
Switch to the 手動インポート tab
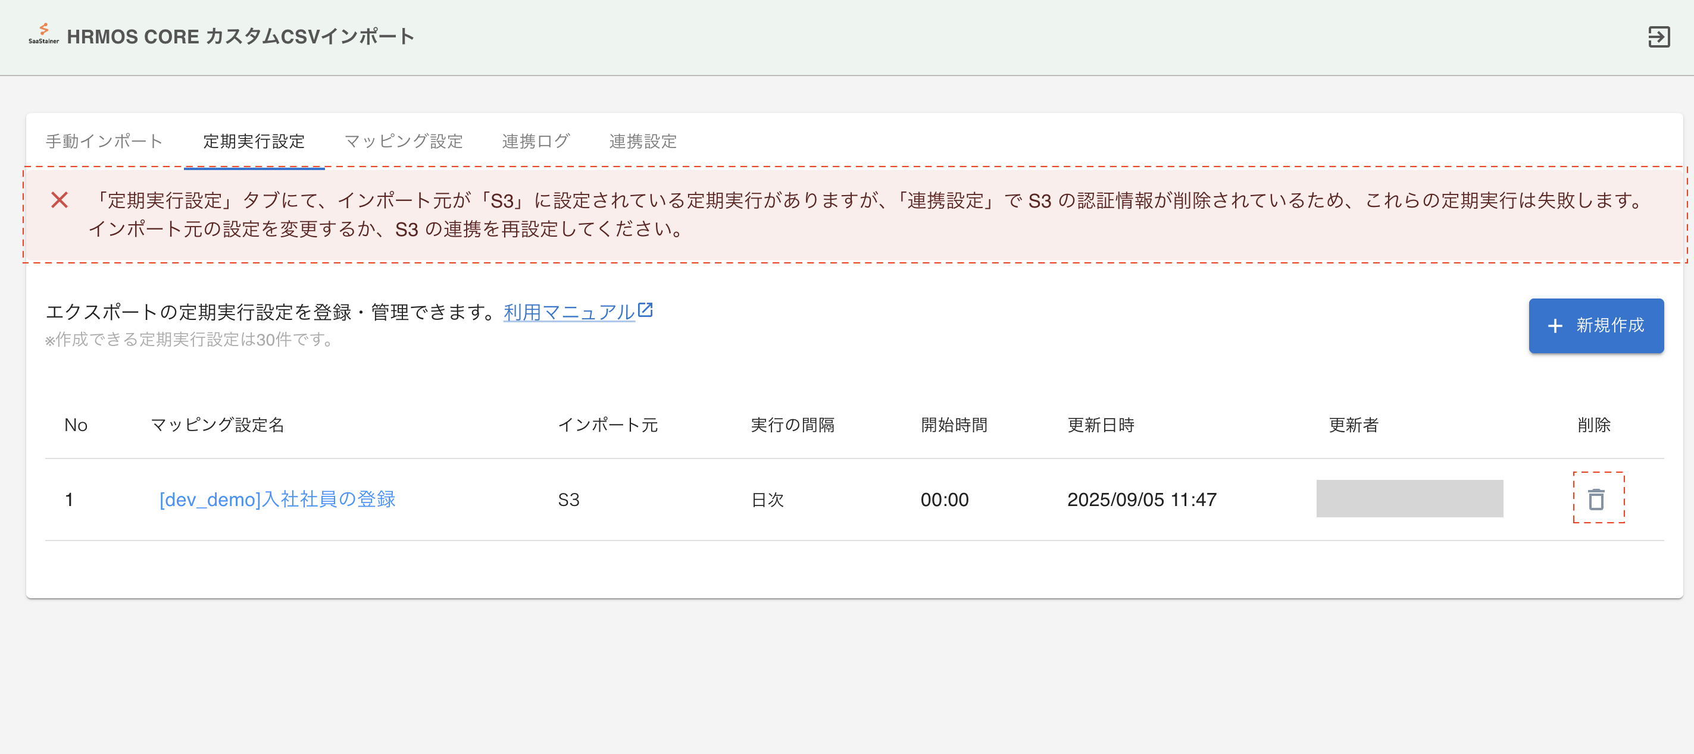104,141
